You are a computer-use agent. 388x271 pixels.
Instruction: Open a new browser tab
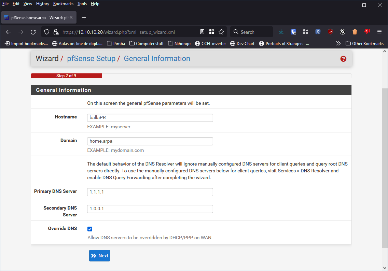coord(84,17)
